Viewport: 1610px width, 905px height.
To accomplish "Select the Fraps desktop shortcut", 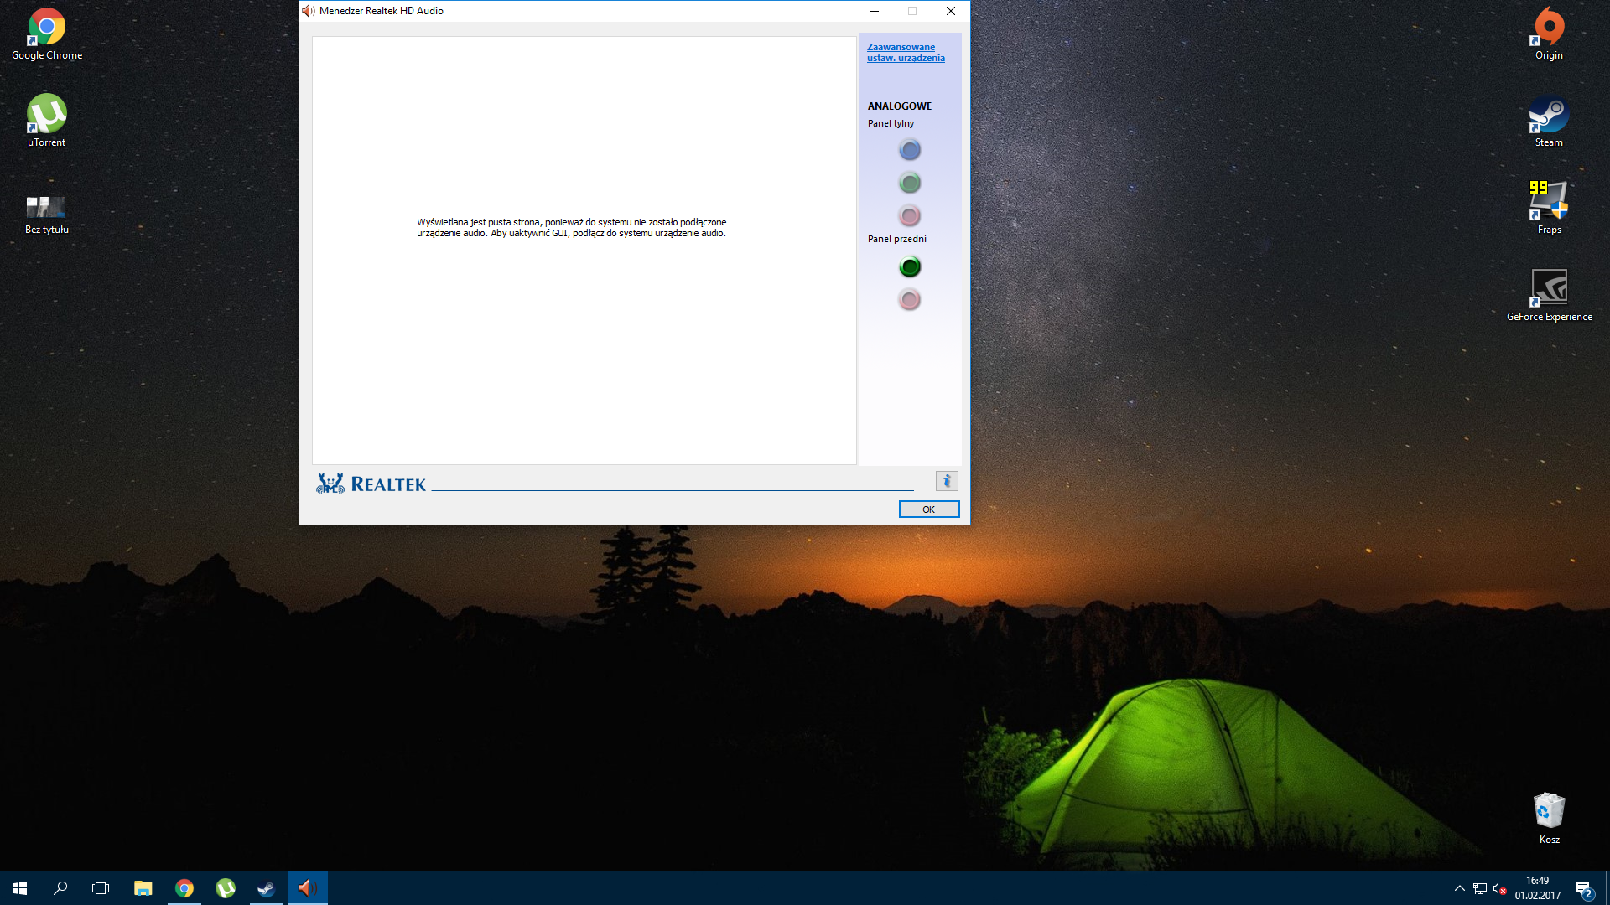I will (1549, 209).
